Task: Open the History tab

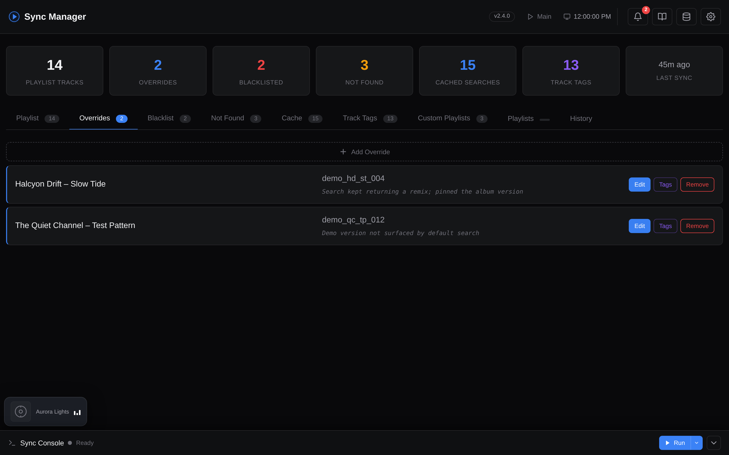Action: 581,119
